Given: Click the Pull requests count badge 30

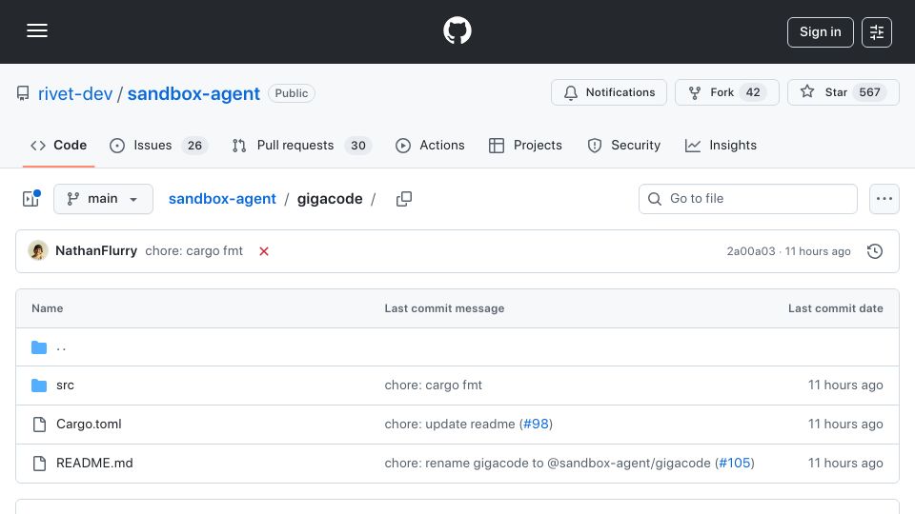Looking at the screenshot, I should click(x=358, y=145).
